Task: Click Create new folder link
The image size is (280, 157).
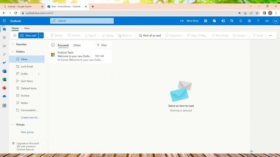Action: [x=30, y=117]
